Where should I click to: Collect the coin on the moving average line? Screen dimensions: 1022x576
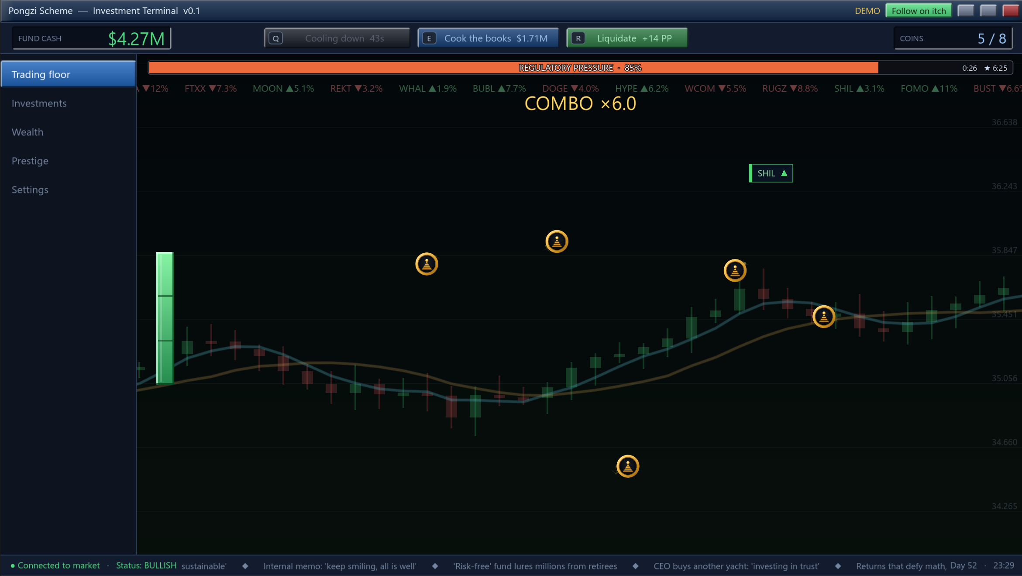click(824, 317)
